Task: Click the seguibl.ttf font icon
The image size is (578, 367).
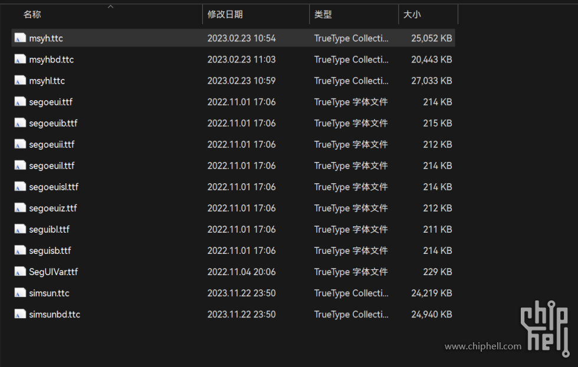Action: (20, 229)
